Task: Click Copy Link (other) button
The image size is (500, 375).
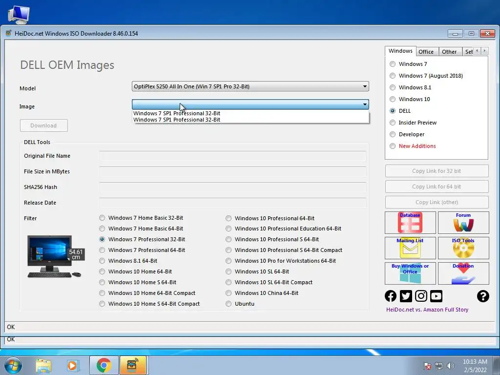Action: tap(437, 202)
